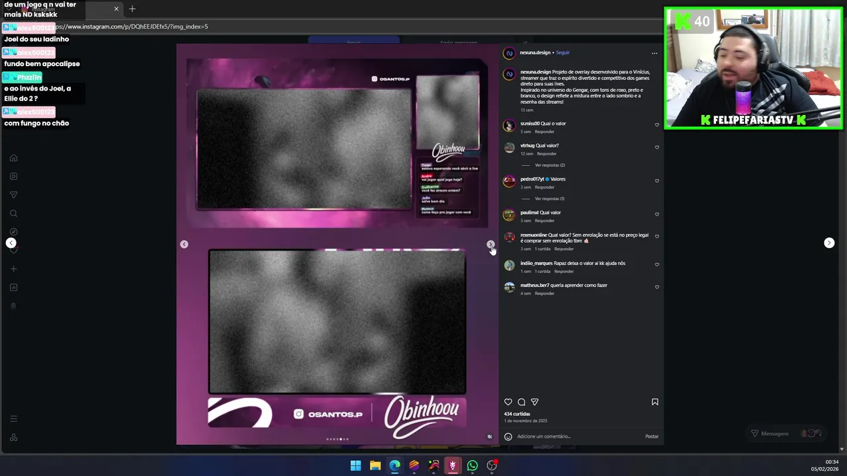Open WhatsApp from the taskbar
This screenshot has width=847, height=476.
tap(472, 465)
